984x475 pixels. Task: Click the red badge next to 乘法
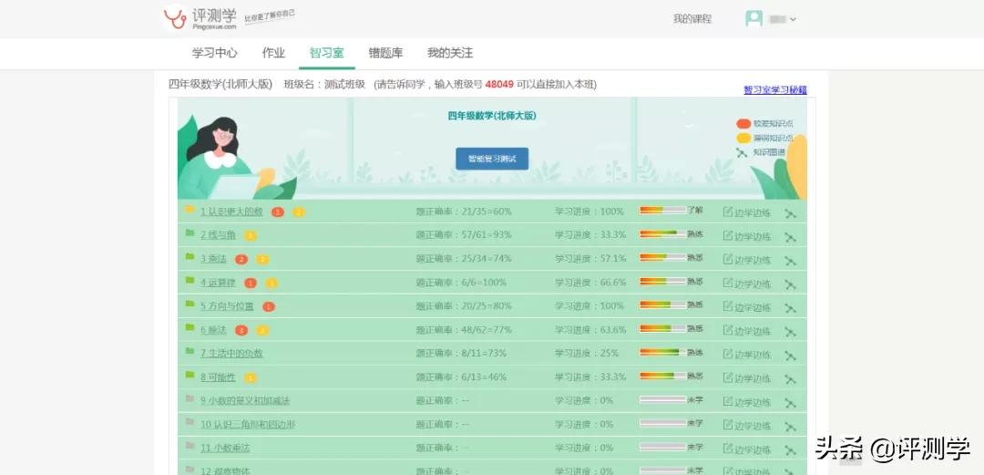point(241,260)
